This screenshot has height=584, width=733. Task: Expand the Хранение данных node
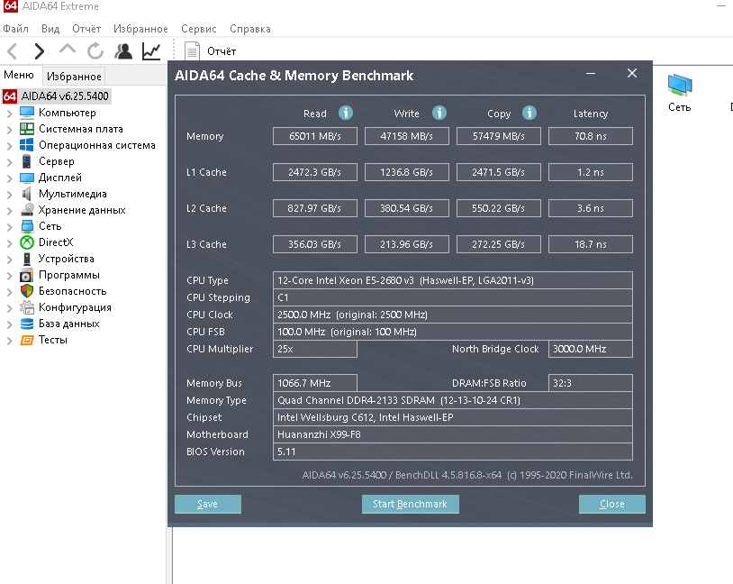click(9, 211)
